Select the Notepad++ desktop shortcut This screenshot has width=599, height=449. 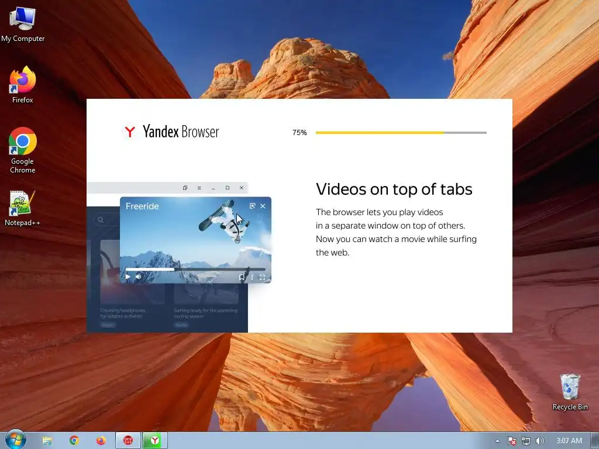coord(23,208)
